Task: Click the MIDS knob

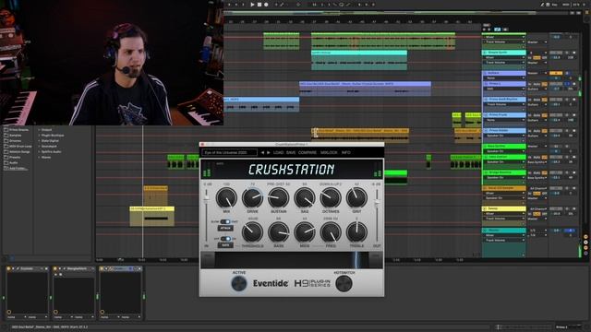Action: (305, 232)
